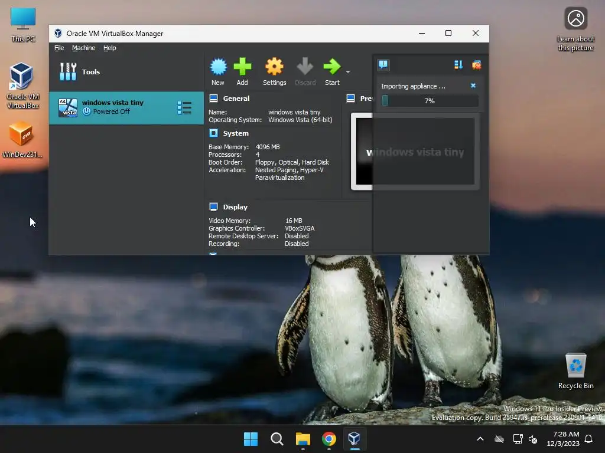Click the 'VBoxSVGA' graphics controller value
Viewport: 605px width, 453px height.
(x=300, y=228)
